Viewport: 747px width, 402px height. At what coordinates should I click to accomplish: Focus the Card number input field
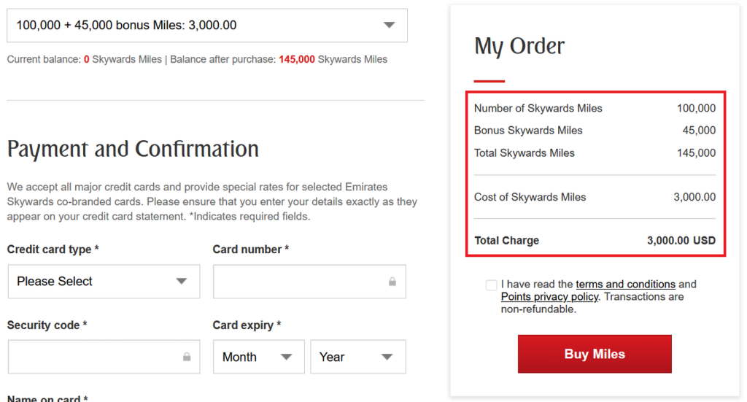point(299,282)
